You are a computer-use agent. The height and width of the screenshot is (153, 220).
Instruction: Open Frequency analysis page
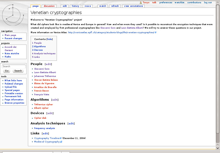pos(44,128)
